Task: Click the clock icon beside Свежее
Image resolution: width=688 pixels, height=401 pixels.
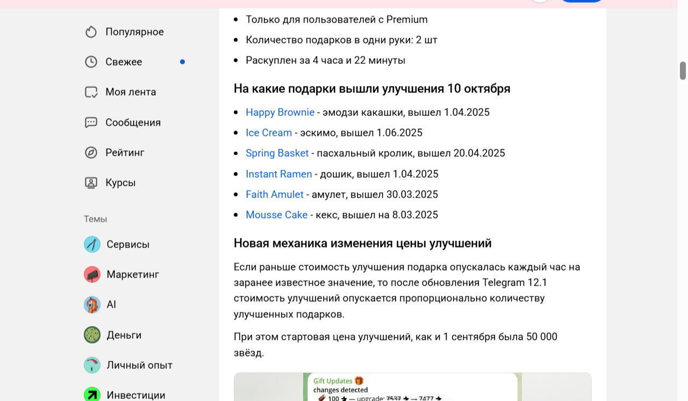Action: 91,62
